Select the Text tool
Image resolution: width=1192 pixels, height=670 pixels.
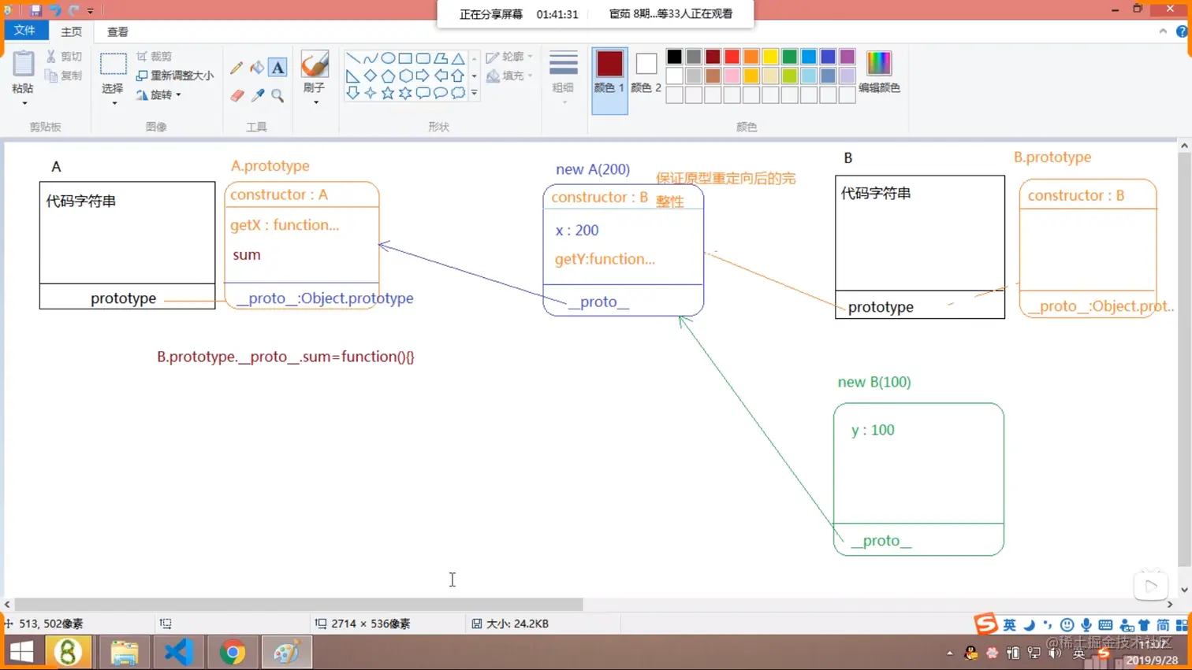coord(278,68)
